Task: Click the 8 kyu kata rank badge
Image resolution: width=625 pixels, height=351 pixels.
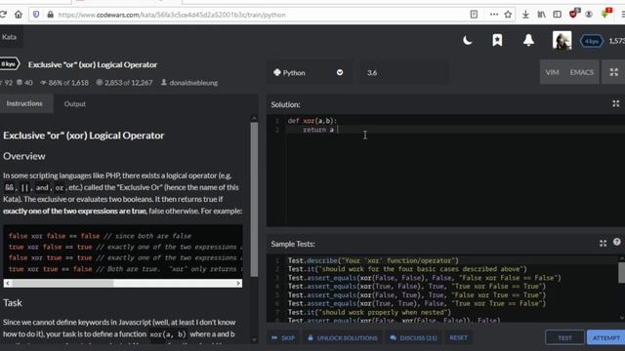Action: click(x=9, y=64)
